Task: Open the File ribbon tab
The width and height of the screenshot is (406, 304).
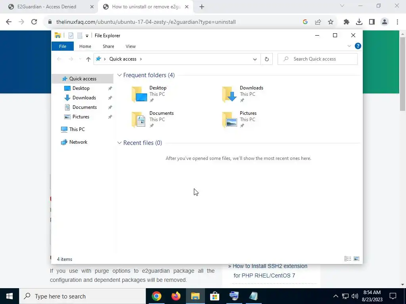Action: 63,46
